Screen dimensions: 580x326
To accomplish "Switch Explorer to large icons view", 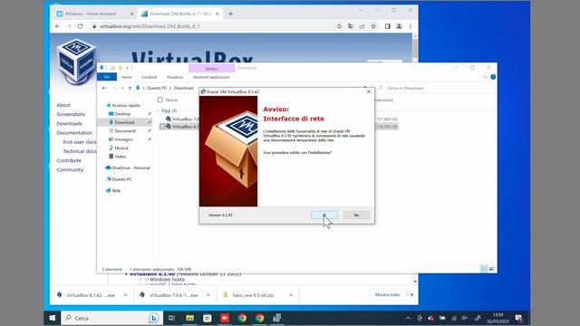I will (492, 269).
